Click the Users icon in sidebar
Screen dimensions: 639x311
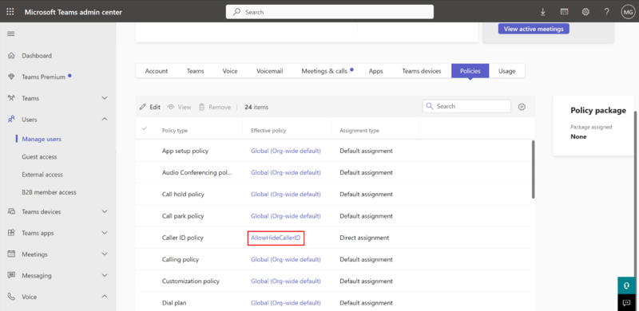coord(11,120)
